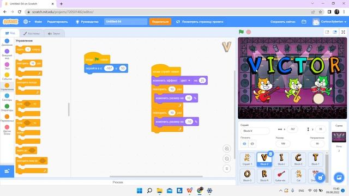The image size is (349, 196).
Task: Select the События block category
Action: [7, 76]
